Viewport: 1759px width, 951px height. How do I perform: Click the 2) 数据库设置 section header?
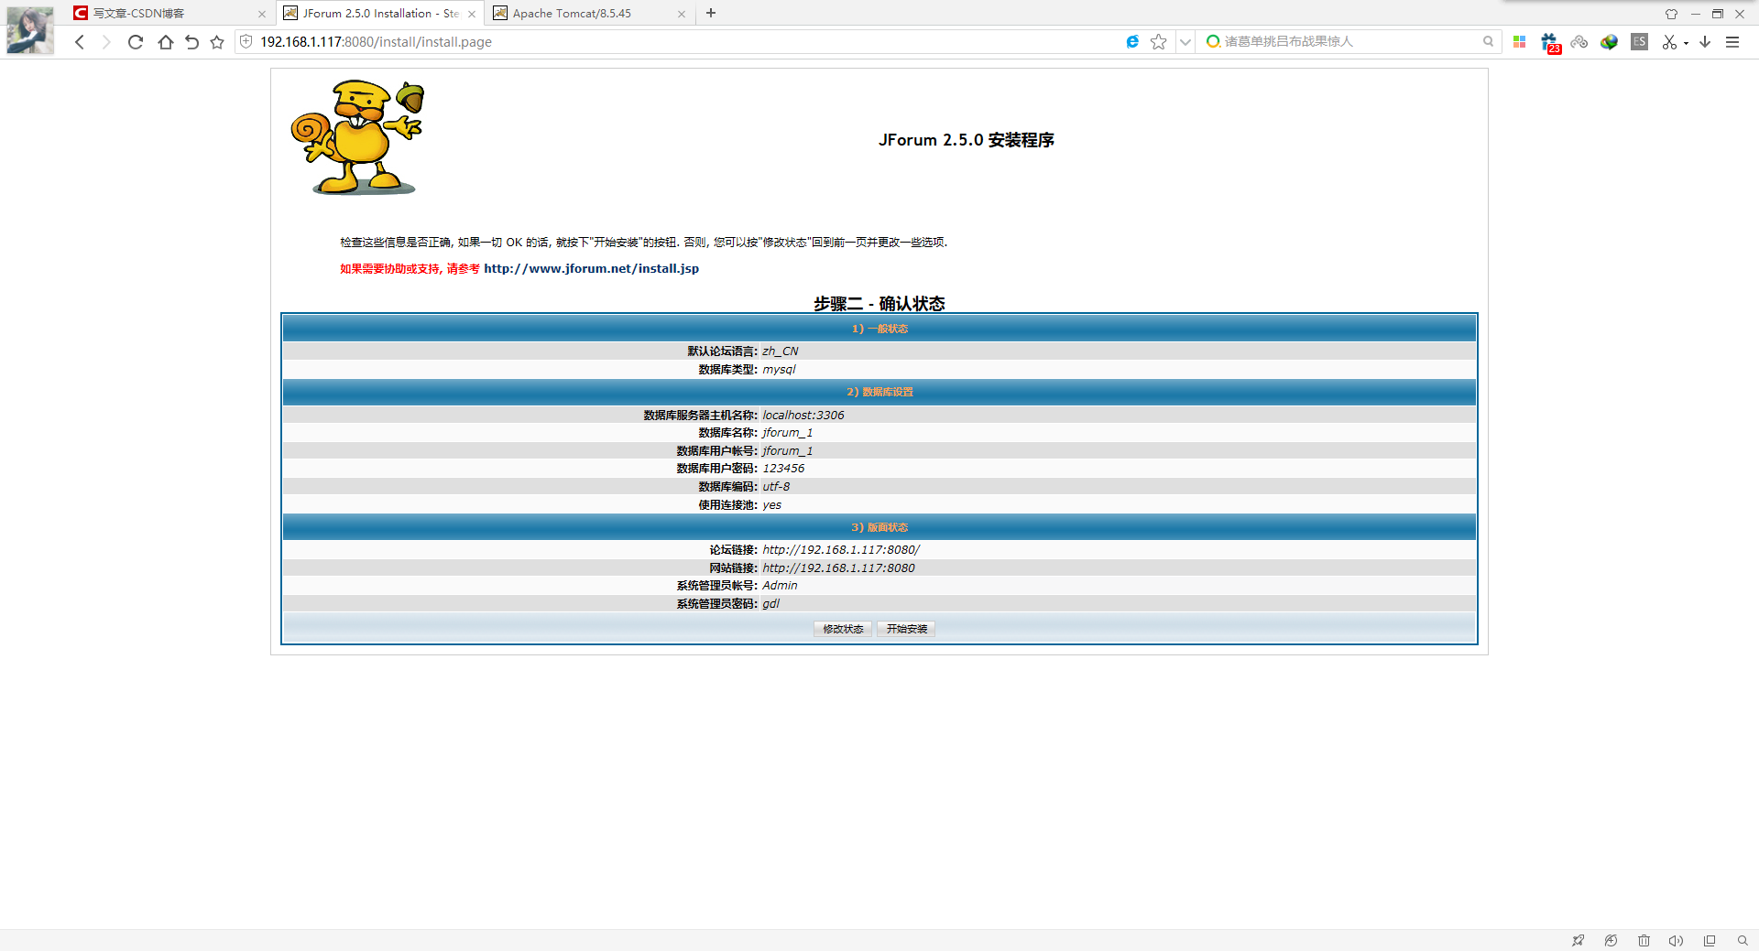tap(879, 392)
